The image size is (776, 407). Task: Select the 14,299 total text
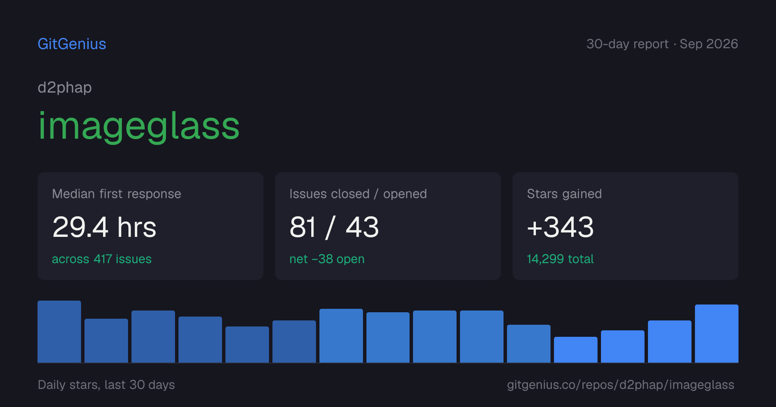point(560,259)
